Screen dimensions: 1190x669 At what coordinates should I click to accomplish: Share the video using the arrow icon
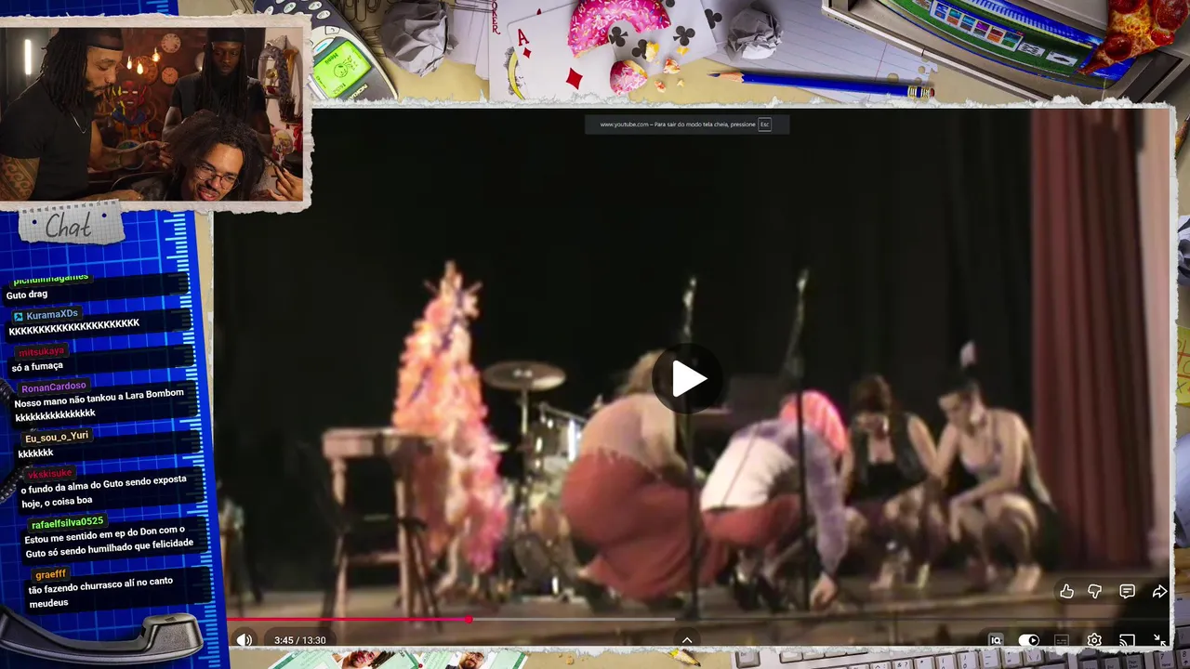click(x=1159, y=592)
